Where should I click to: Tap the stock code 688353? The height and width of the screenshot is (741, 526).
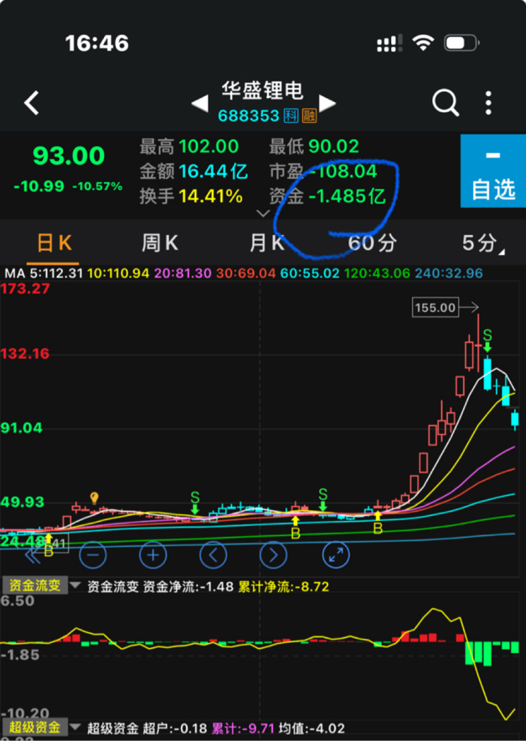point(249,115)
